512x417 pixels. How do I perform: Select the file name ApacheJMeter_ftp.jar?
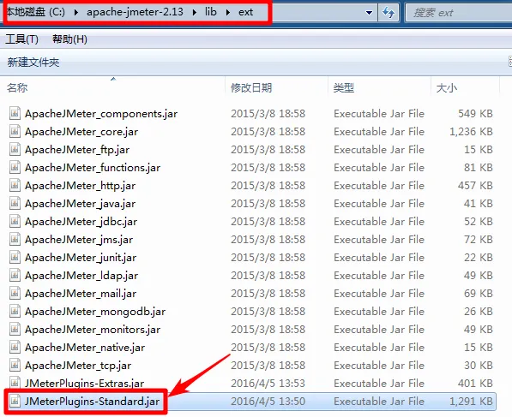pyautogui.click(x=77, y=150)
